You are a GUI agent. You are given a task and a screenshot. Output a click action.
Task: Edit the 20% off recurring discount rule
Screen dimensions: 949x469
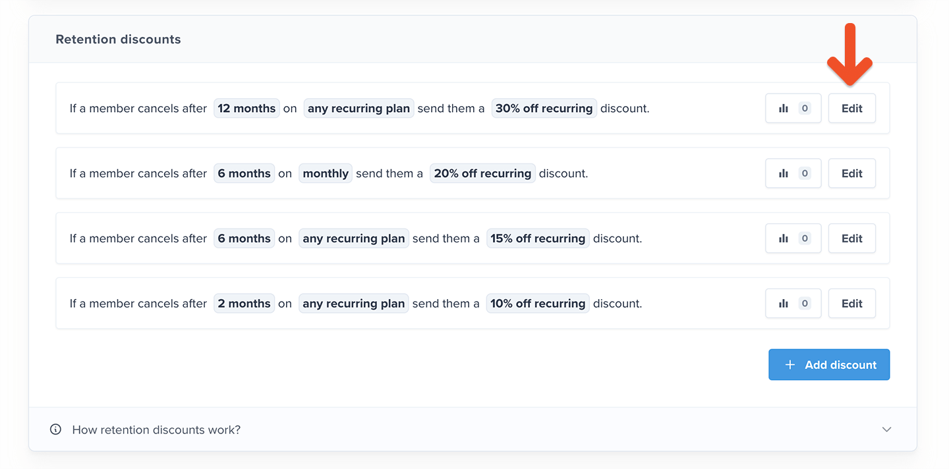851,174
